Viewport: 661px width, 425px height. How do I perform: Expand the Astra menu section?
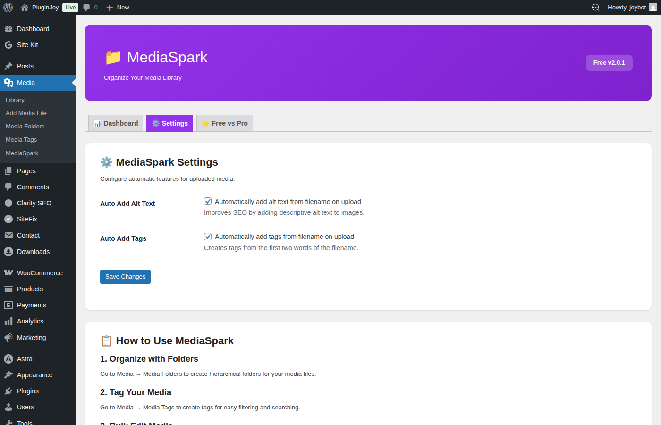(24, 358)
